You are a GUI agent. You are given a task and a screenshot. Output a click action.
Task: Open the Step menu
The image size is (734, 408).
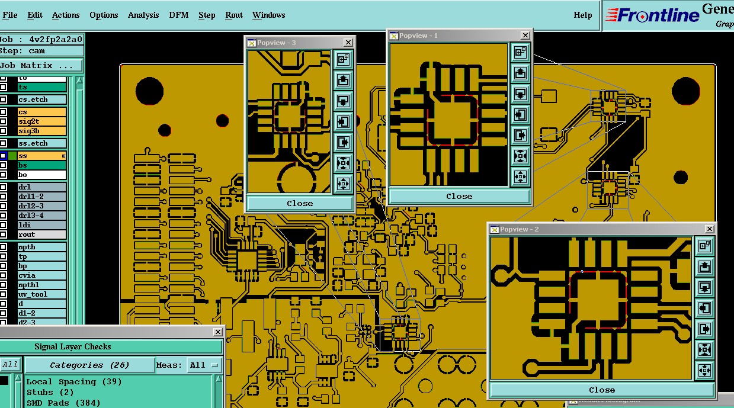click(x=207, y=15)
